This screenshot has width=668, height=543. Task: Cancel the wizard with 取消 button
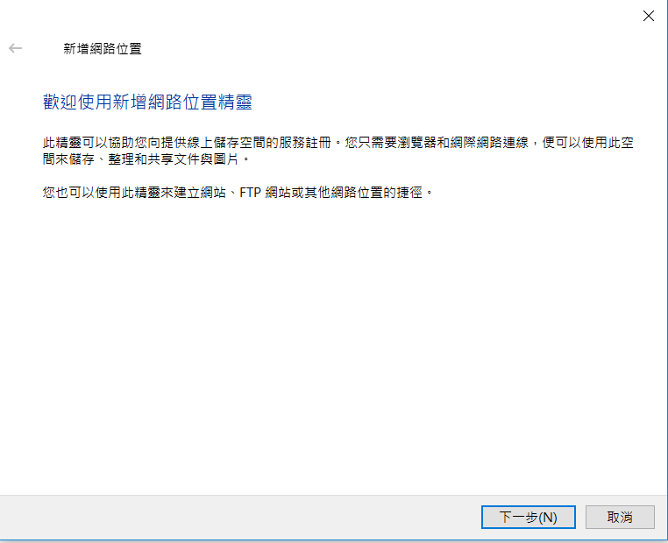coord(620,517)
